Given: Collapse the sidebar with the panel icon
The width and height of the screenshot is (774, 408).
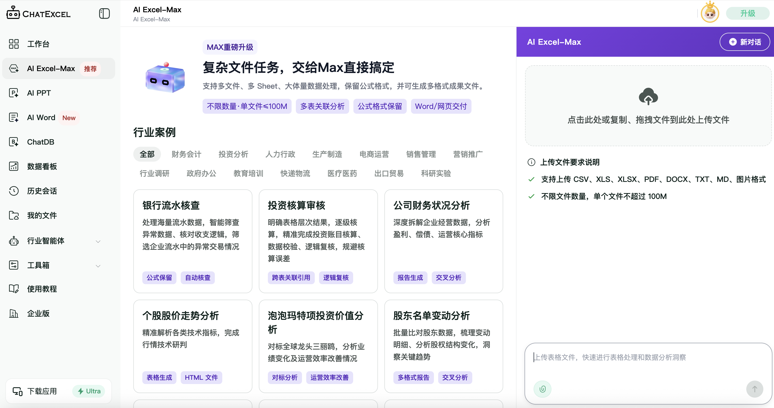Looking at the screenshot, I should [x=104, y=14].
